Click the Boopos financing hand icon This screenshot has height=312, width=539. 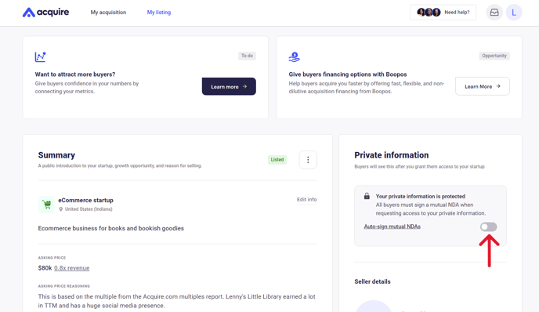point(295,56)
